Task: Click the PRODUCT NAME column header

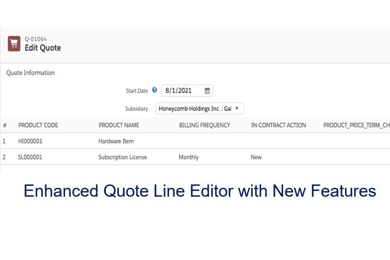Action: (119, 125)
